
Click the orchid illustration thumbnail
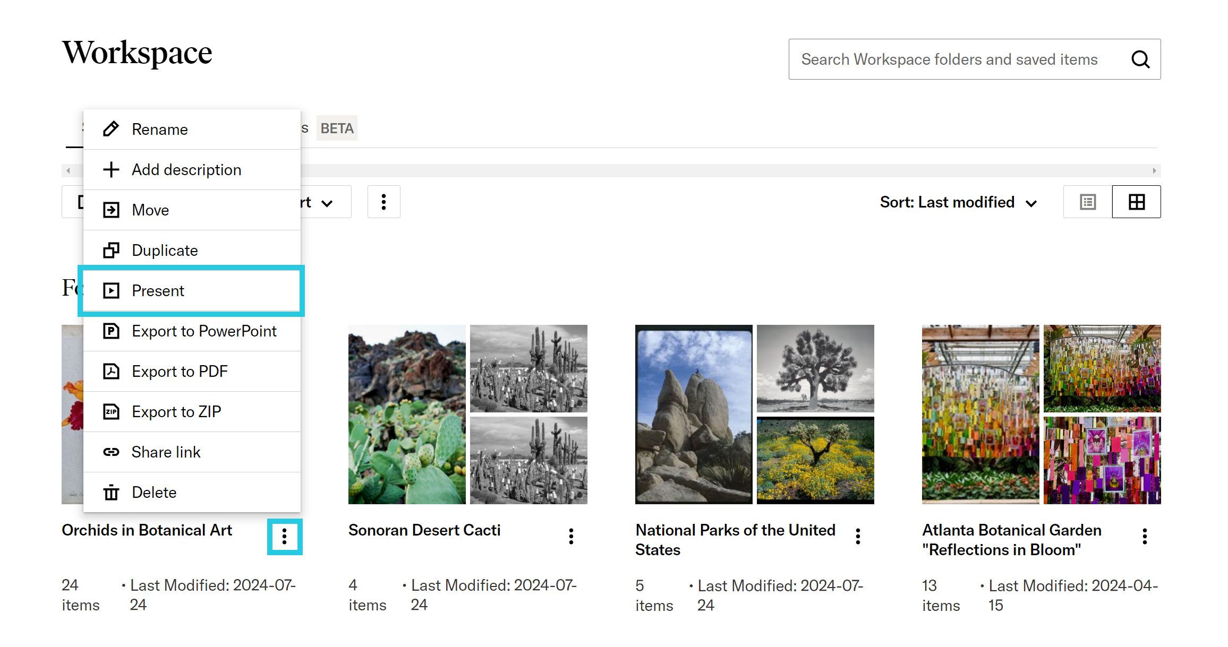(72, 415)
